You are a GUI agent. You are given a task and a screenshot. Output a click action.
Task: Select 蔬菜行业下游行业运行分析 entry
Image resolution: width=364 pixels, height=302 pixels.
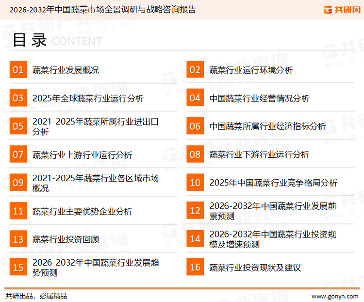pyautogui.click(x=259, y=154)
